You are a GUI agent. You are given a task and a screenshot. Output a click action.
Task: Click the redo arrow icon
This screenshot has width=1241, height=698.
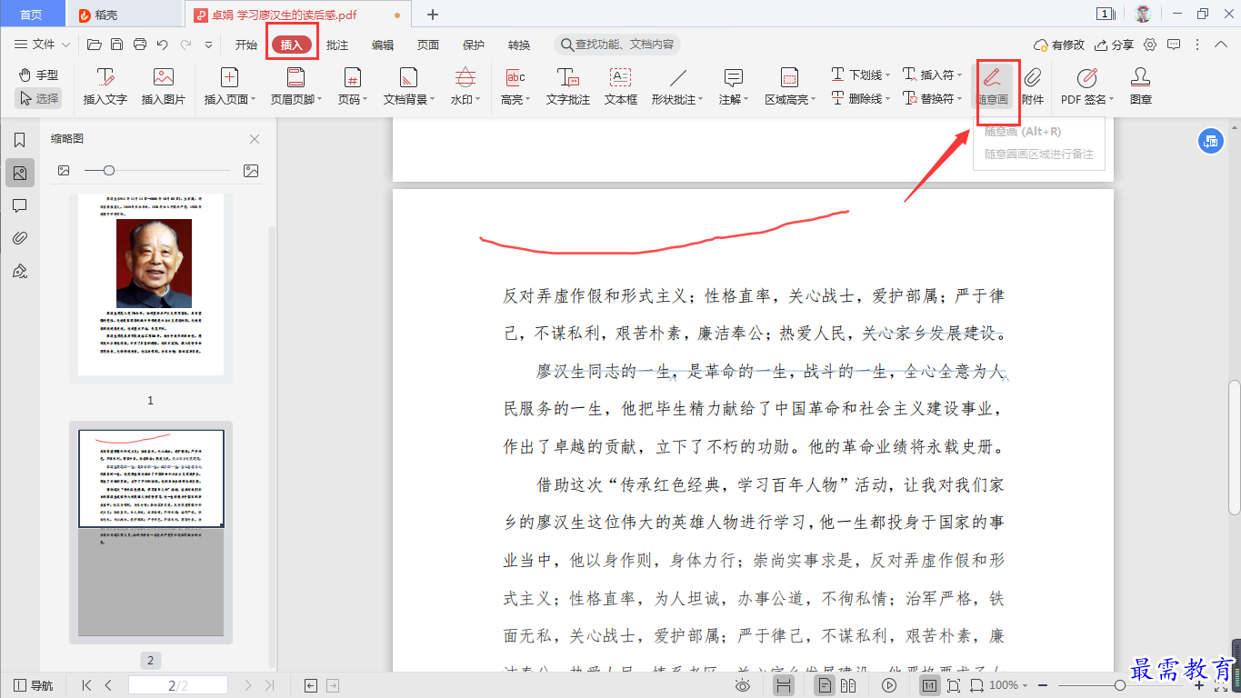[x=185, y=45]
